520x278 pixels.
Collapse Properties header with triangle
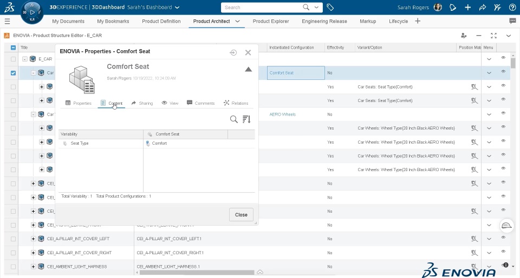(x=249, y=70)
